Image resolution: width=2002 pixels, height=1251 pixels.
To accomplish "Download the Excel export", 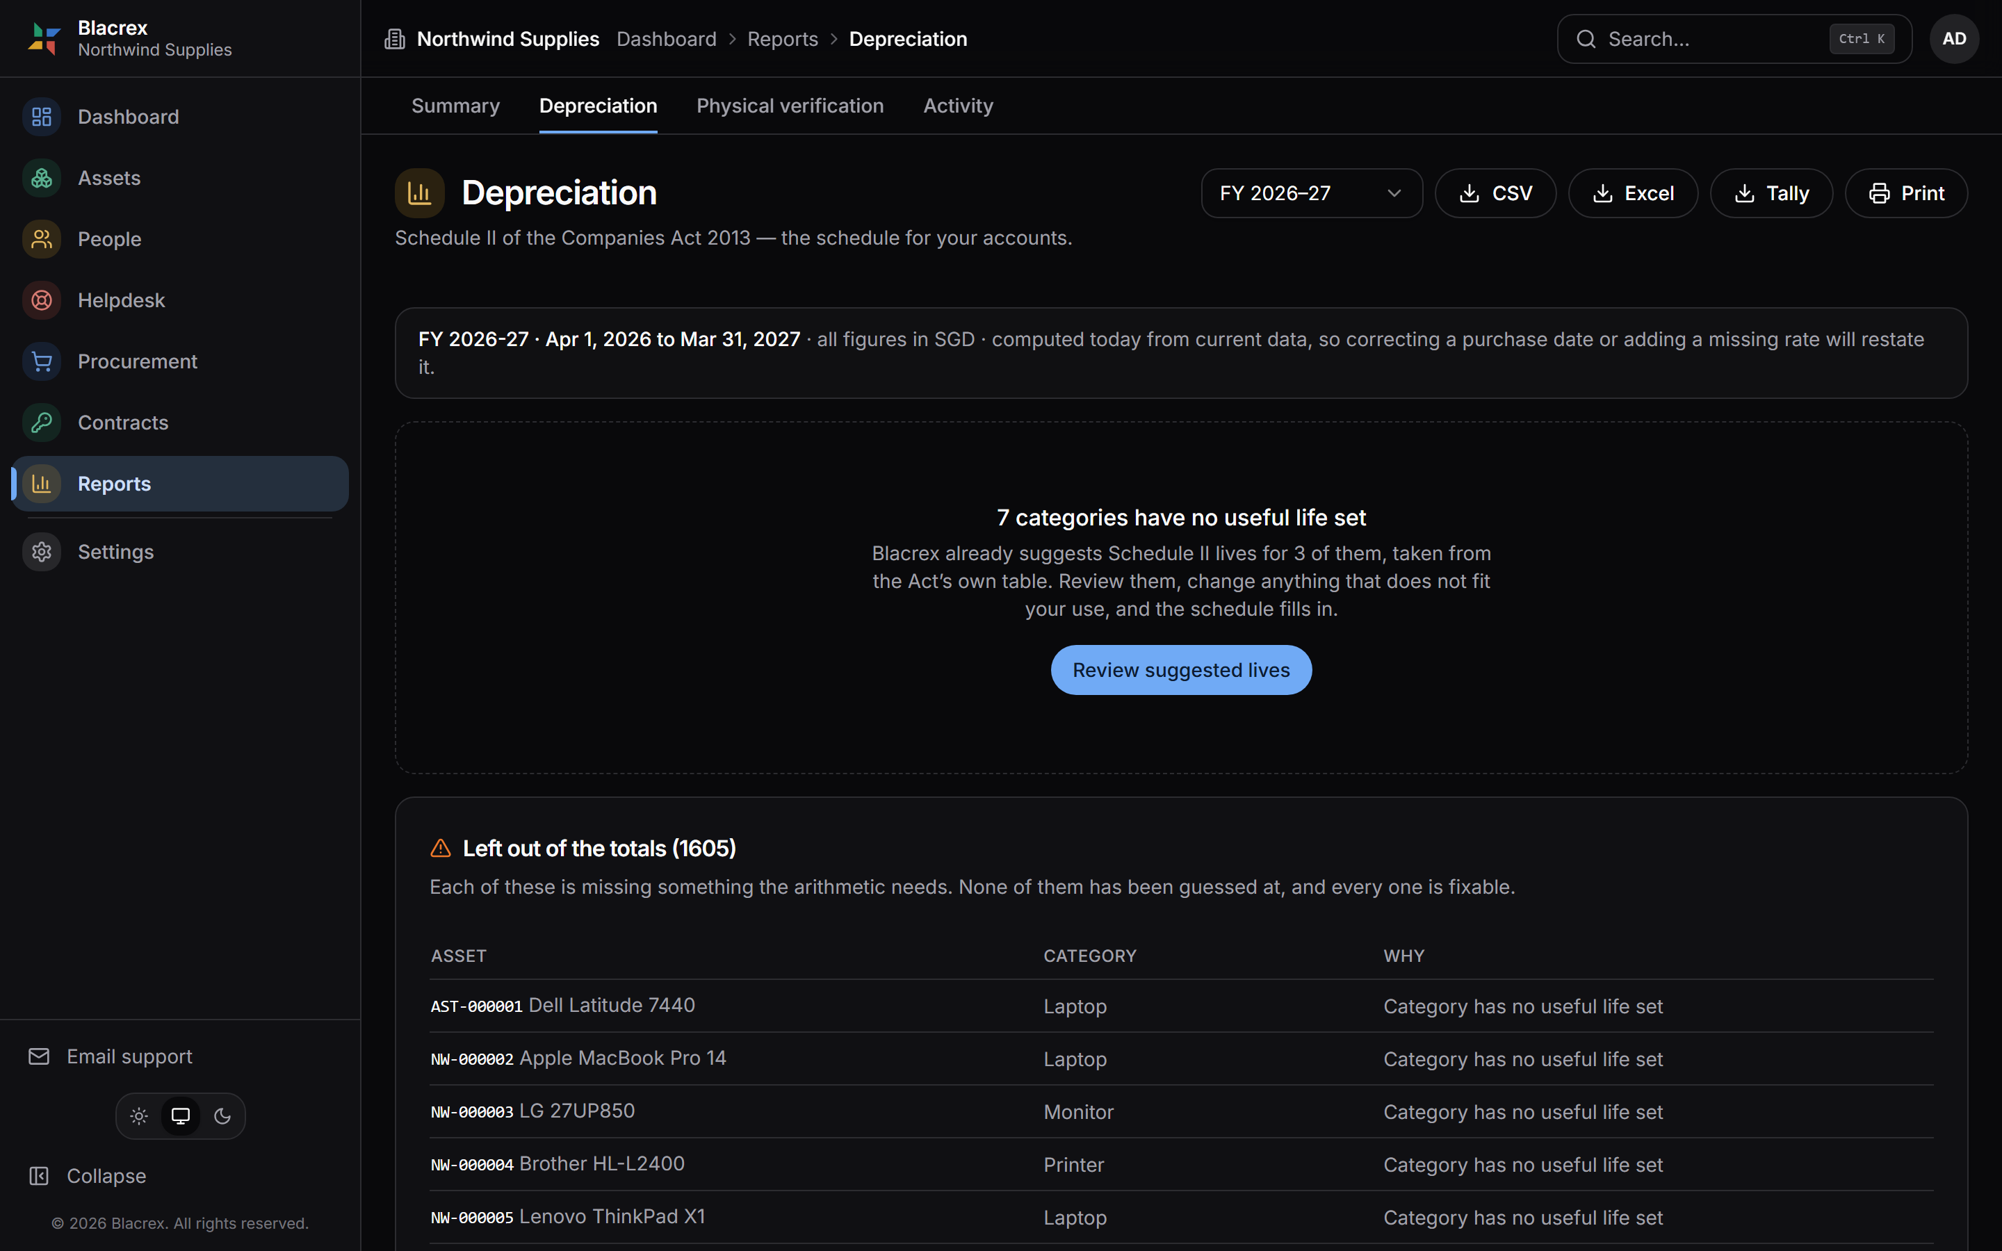I will coord(1633,194).
